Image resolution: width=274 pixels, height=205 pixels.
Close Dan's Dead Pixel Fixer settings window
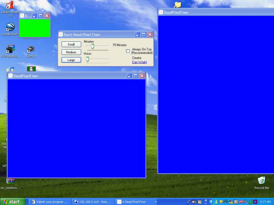[150, 35]
